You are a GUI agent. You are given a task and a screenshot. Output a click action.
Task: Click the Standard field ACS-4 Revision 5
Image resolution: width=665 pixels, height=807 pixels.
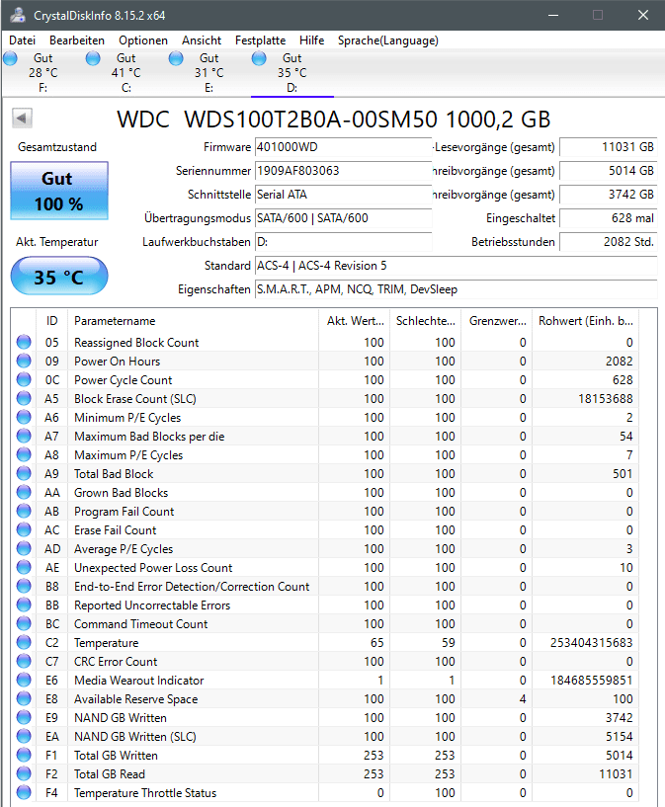[x=457, y=266]
